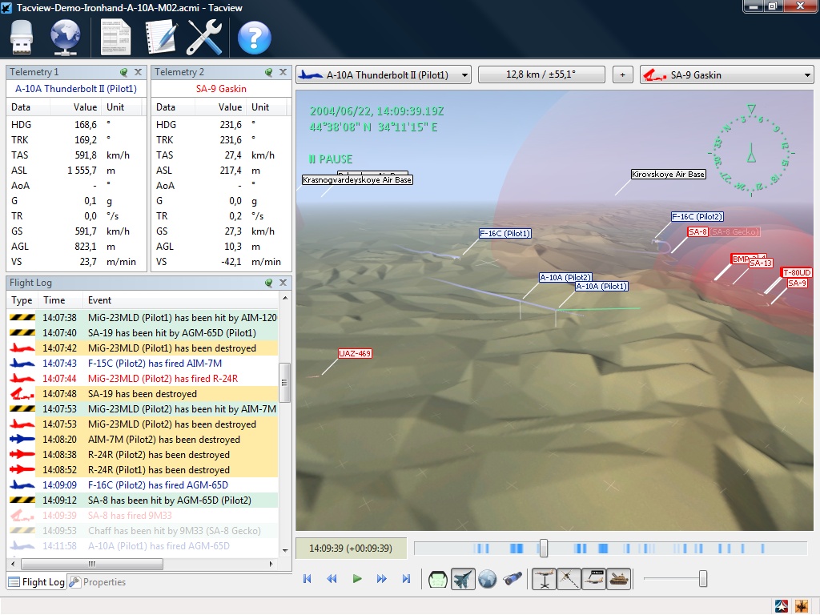Click the cockpit camera view icon

[x=437, y=578]
